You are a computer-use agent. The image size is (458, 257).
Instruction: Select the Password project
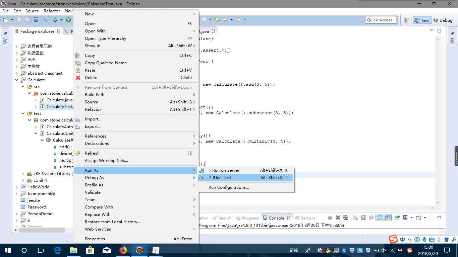(34, 207)
